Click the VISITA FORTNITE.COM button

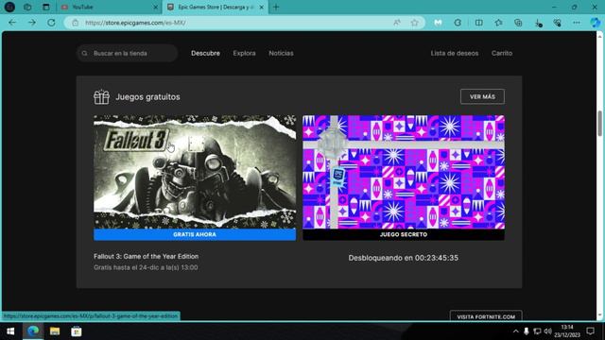pyautogui.click(x=486, y=316)
